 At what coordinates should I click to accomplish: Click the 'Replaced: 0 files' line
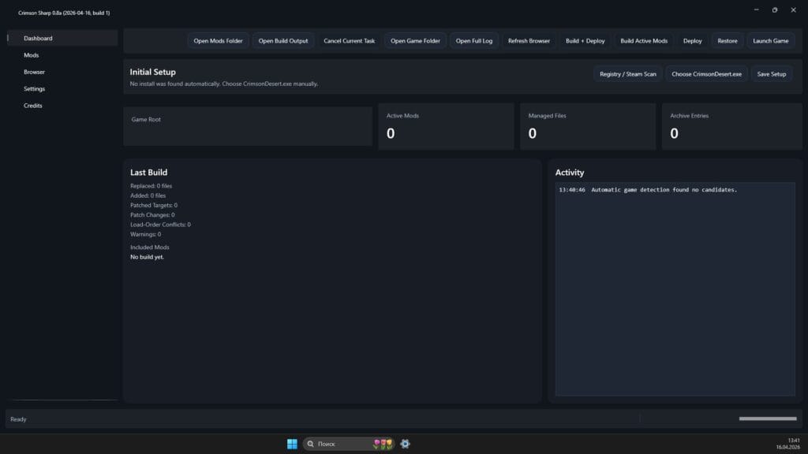[151, 186]
